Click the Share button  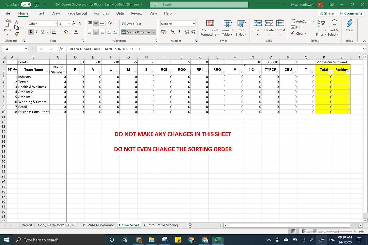tap(326, 13)
